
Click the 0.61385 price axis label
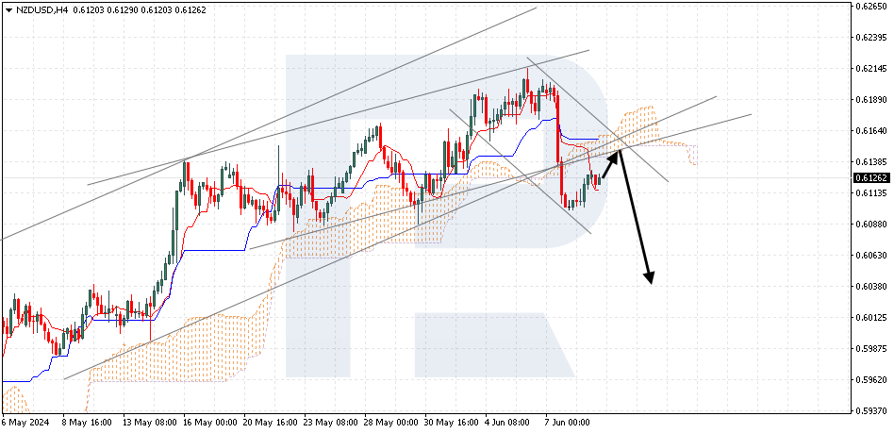(872, 162)
